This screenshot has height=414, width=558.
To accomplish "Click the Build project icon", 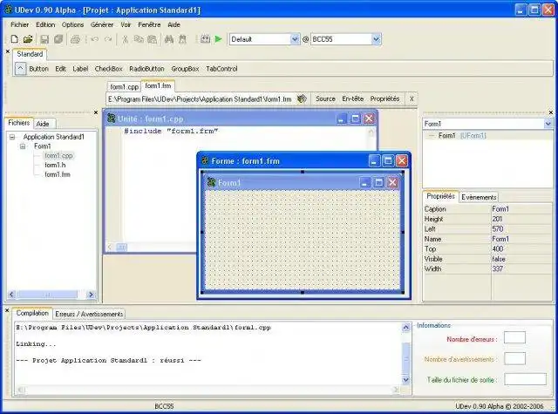I will click(205, 39).
